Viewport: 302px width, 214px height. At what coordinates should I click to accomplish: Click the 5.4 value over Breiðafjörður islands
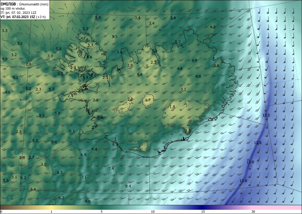pyautogui.click(x=85, y=78)
